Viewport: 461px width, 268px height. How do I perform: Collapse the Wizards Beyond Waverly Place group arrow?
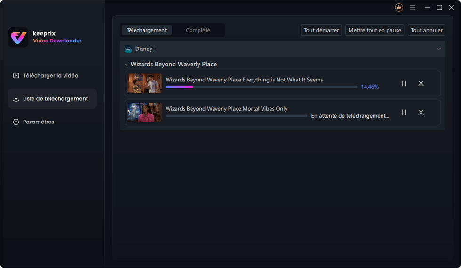tap(126, 65)
